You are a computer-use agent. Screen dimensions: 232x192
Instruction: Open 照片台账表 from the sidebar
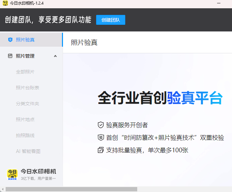click(x=28, y=88)
